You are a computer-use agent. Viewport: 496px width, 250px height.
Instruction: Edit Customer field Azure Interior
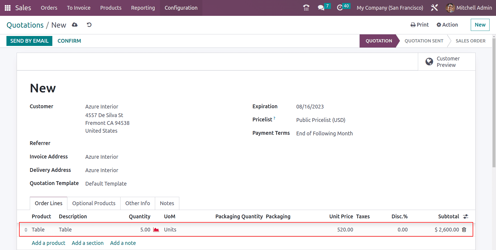pyautogui.click(x=102, y=107)
